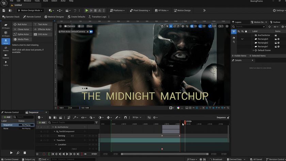Select the Text Actor tool

click(43, 24)
